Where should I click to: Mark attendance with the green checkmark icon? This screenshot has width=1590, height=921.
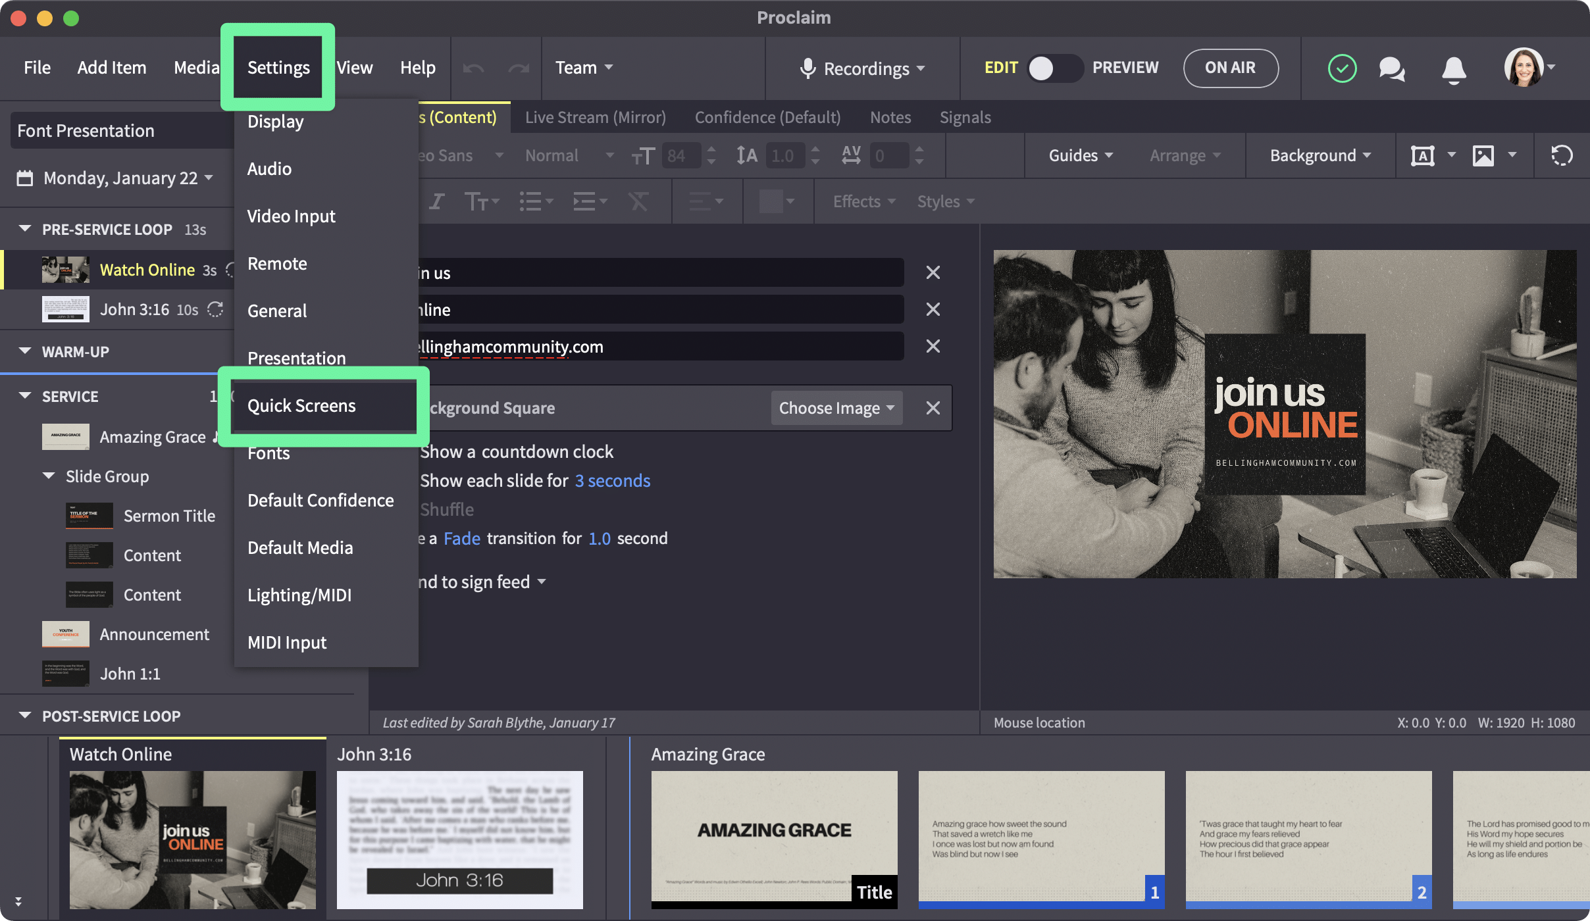tap(1342, 68)
